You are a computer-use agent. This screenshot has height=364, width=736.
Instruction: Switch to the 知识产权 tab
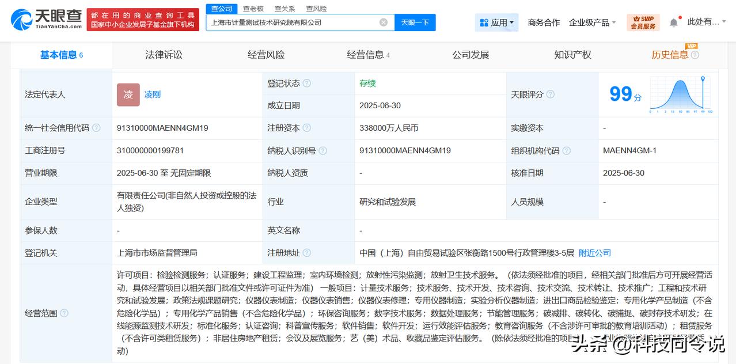click(572, 55)
